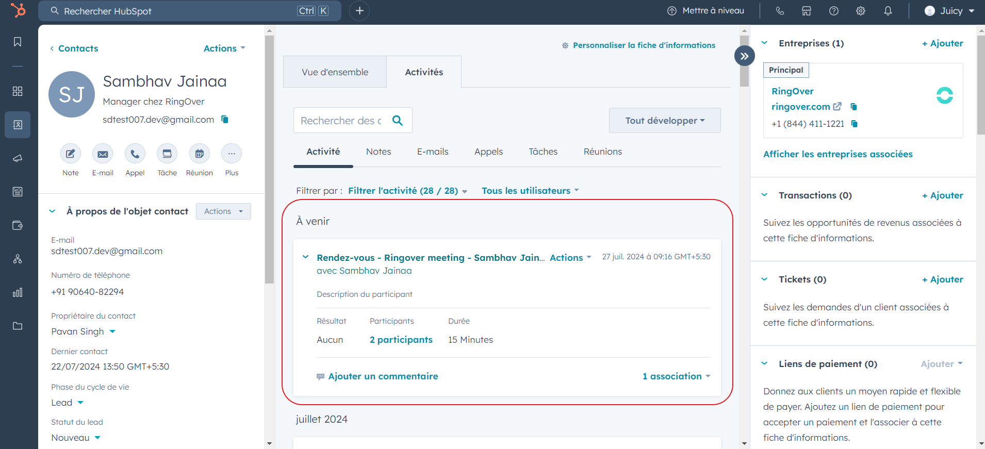This screenshot has height=449, width=985.
Task: Open the Plus more actions button
Action: [x=232, y=154]
